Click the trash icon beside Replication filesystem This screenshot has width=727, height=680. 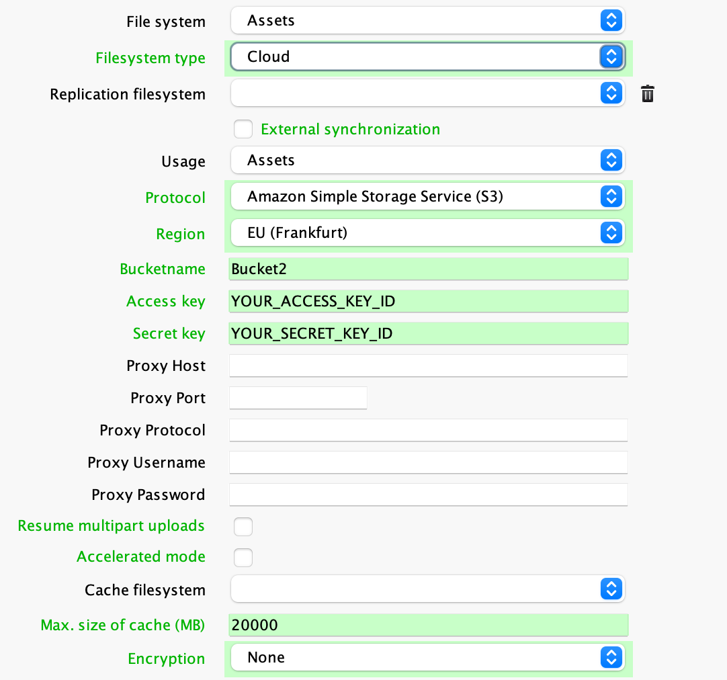click(647, 94)
